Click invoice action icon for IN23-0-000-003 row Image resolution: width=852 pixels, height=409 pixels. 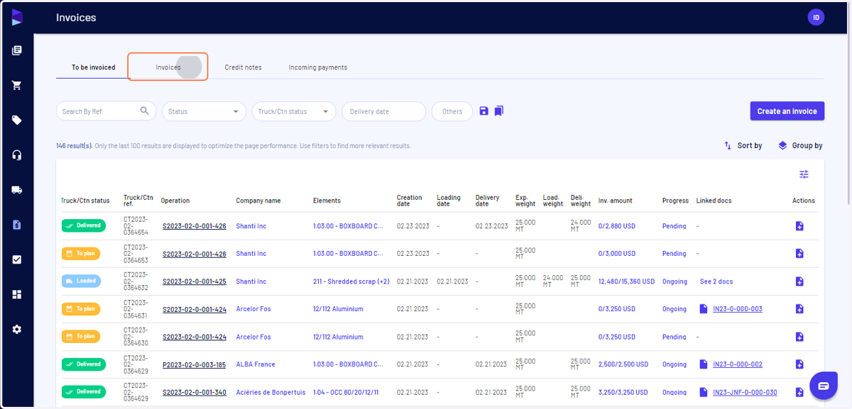pos(799,309)
